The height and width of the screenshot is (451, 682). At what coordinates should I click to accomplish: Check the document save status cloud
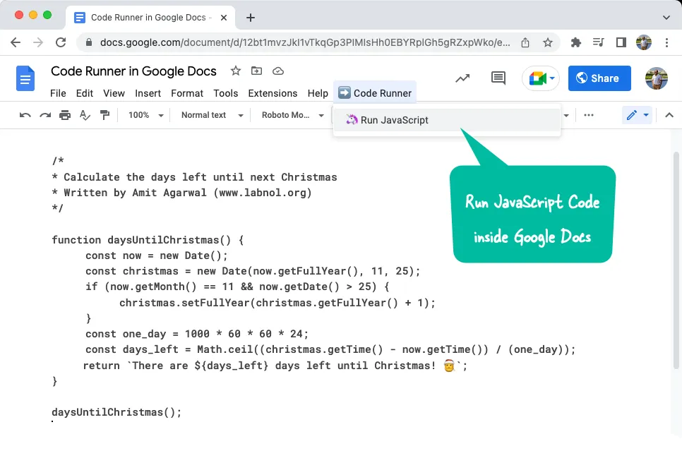277,71
